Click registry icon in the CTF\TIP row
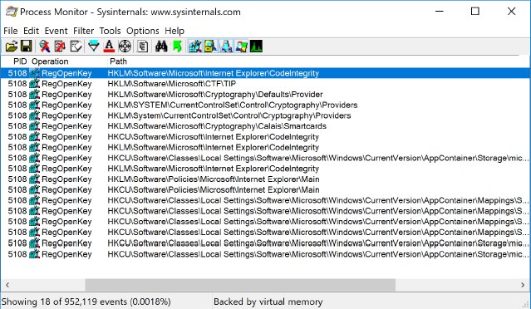The image size is (531, 309). click(x=34, y=84)
